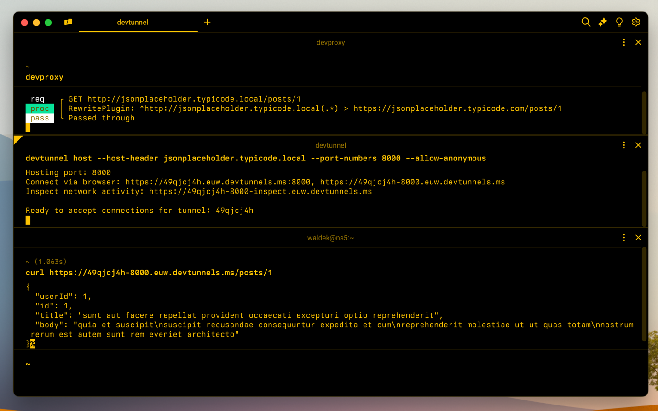Image resolution: width=658 pixels, height=411 pixels.
Task: Click the cursor block in the devtunnel pane
Action: point(27,220)
